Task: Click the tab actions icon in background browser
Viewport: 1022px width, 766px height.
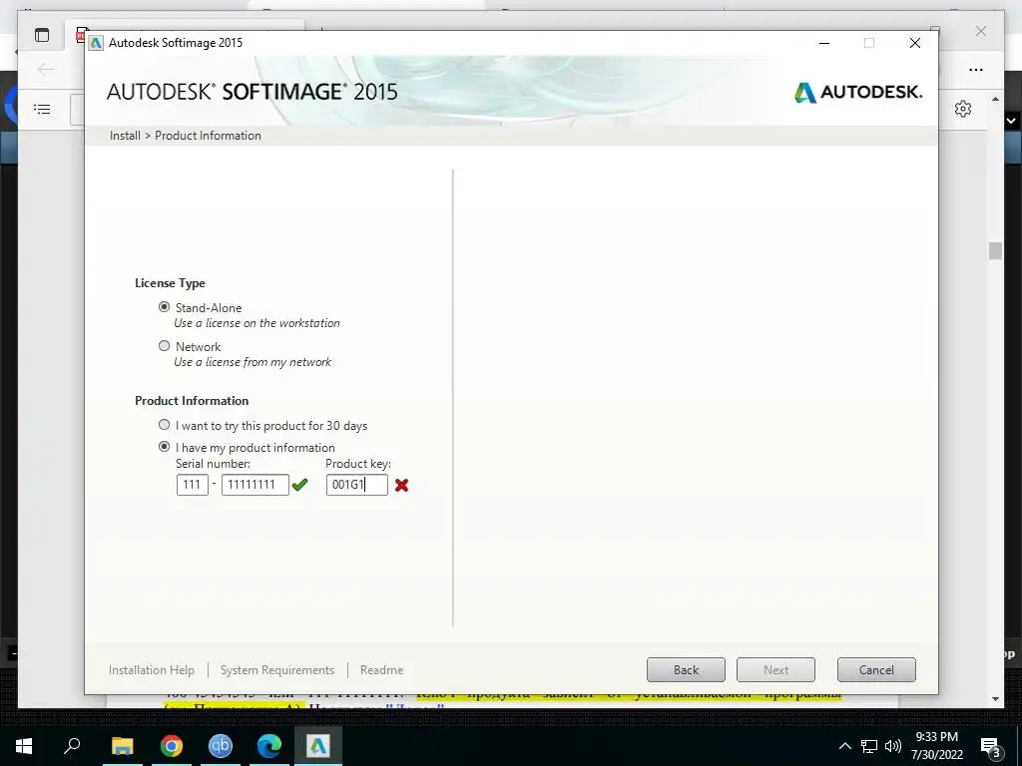Action: 42,35
